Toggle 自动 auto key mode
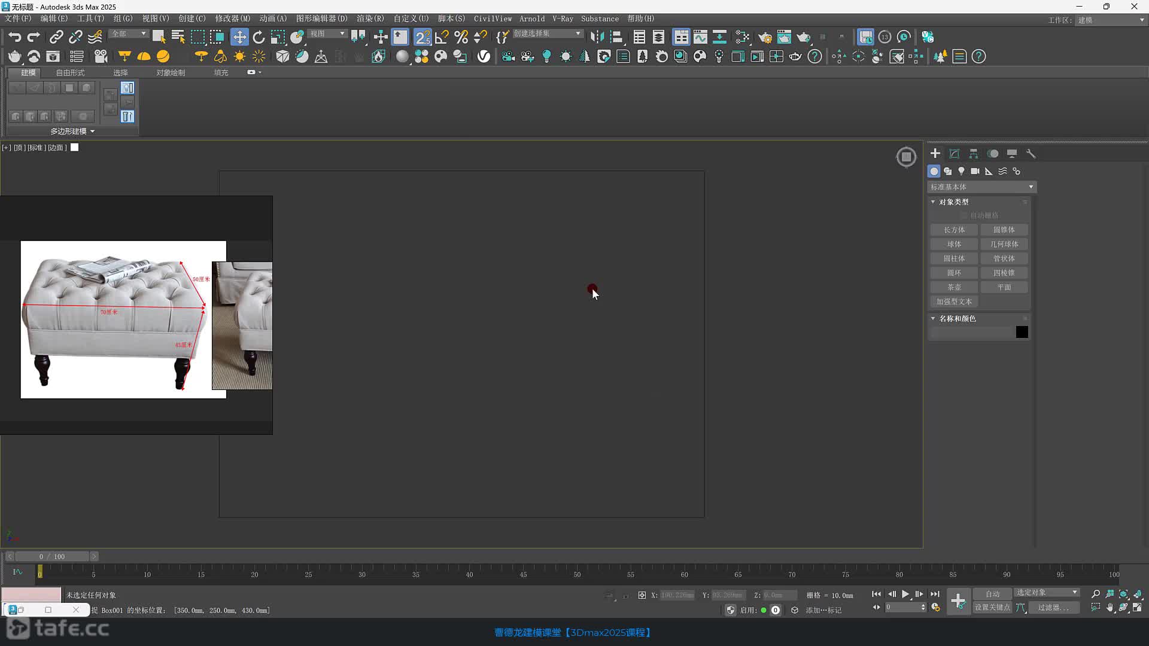The height and width of the screenshot is (646, 1149). (x=992, y=594)
